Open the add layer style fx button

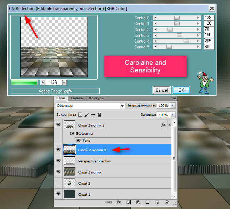[119, 202]
